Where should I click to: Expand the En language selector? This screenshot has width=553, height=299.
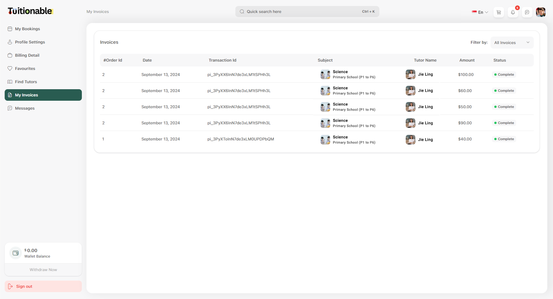tap(480, 12)
